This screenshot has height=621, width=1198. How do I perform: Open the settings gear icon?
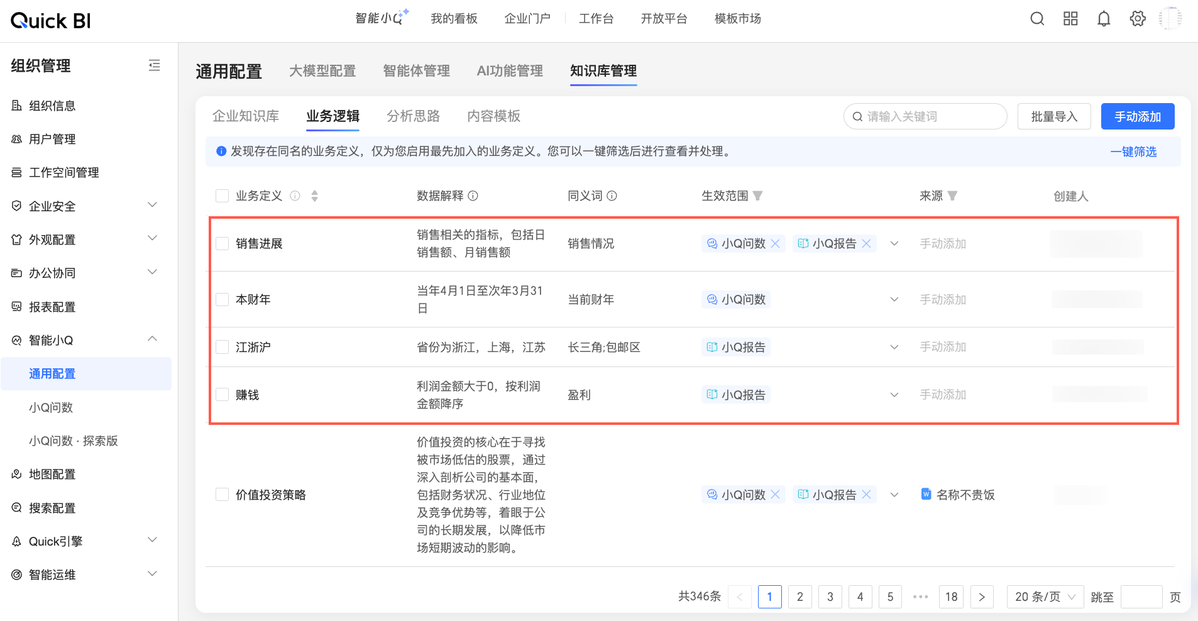pyautogui.click(x=1138, y=19)
